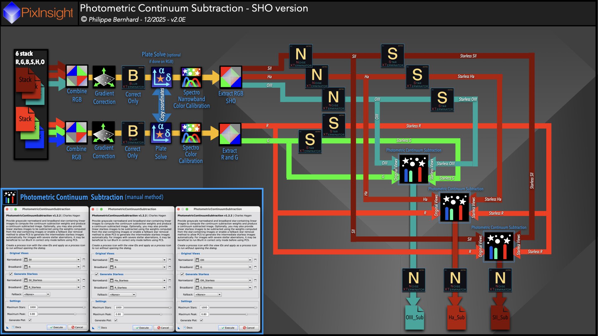Click the upper BlurXTerminator Correct Only icon

pyautogui.click(x=133, y=77)
